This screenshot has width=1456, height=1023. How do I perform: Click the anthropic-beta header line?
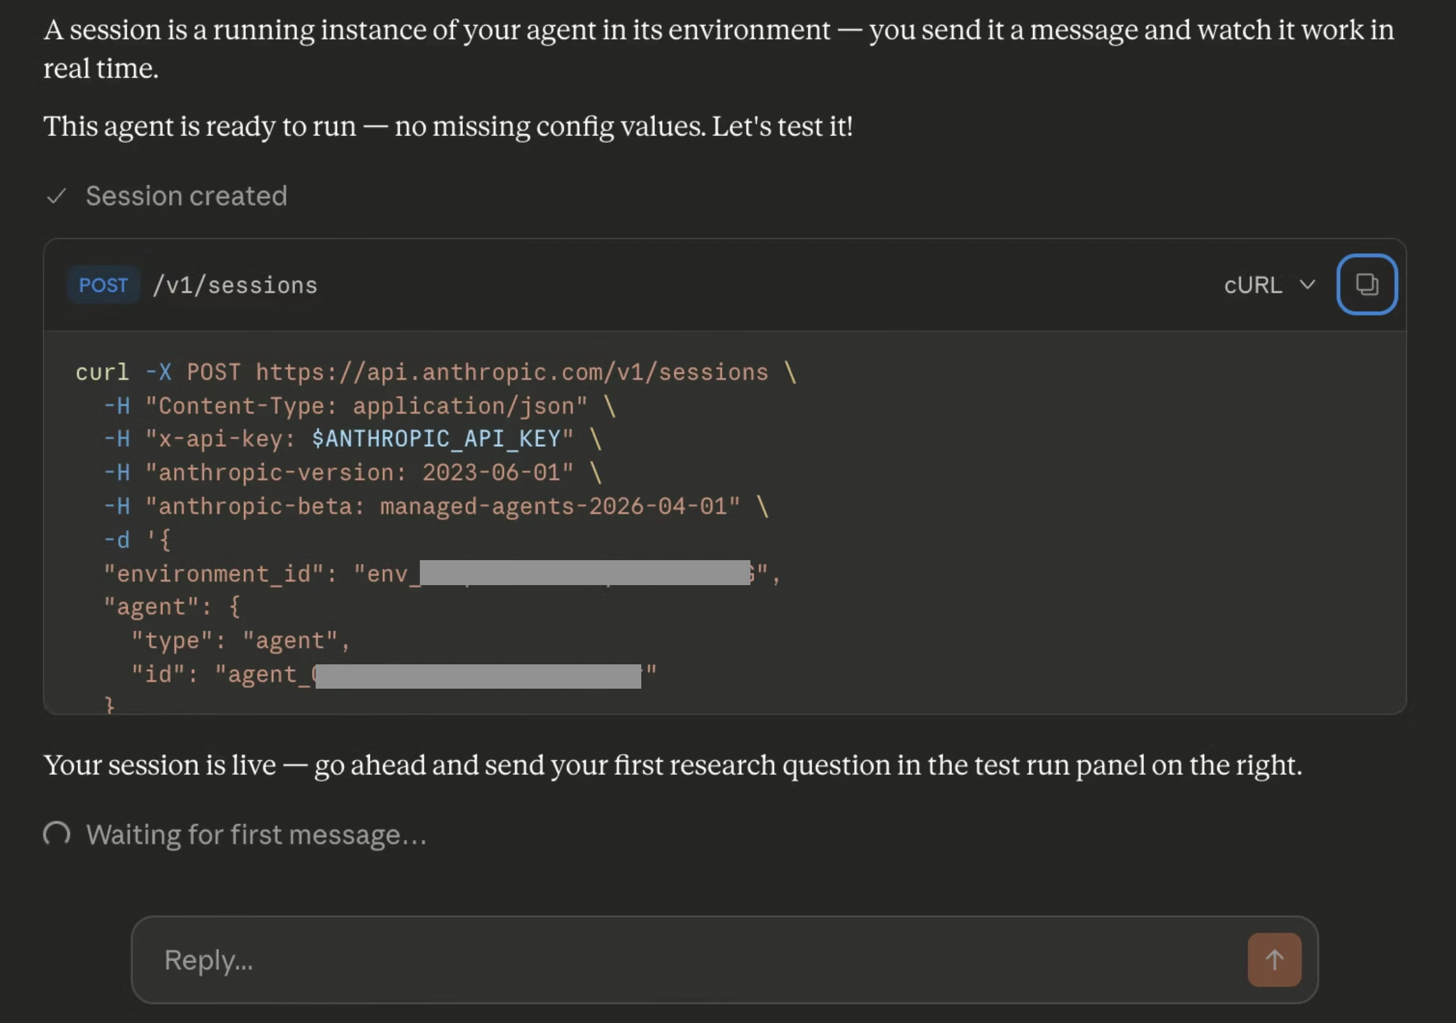tap(442, 506)
